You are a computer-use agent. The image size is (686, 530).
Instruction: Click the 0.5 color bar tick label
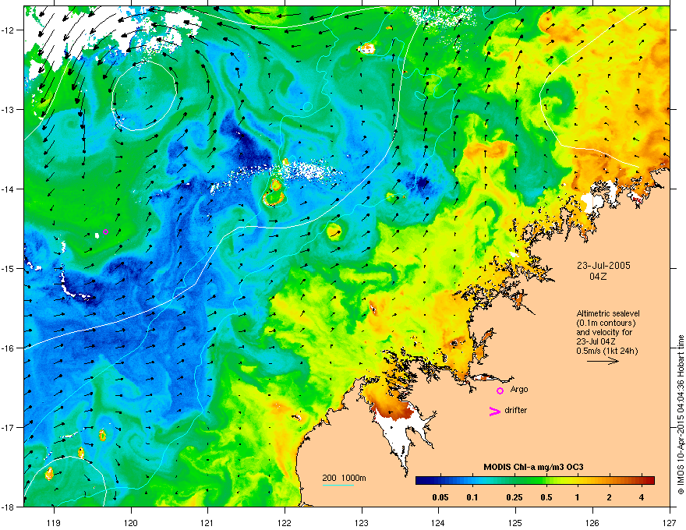546,497
